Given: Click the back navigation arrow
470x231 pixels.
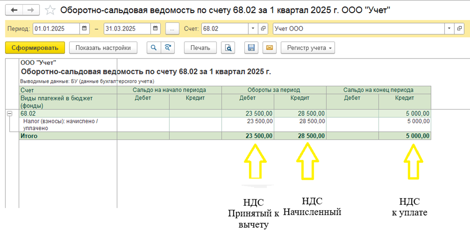Looking at the screenshot, I should pyautogui.click(x=15, y=10).
